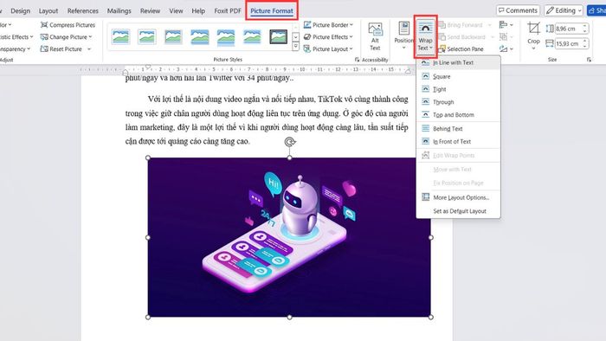The height and width of the screenshot is (341, 606).
Task: Switch to the Design tab
Action: (20, 10)
